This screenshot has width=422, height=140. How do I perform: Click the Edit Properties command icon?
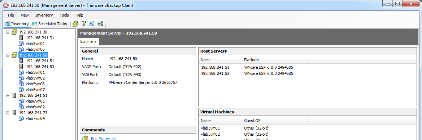(85, 138)
